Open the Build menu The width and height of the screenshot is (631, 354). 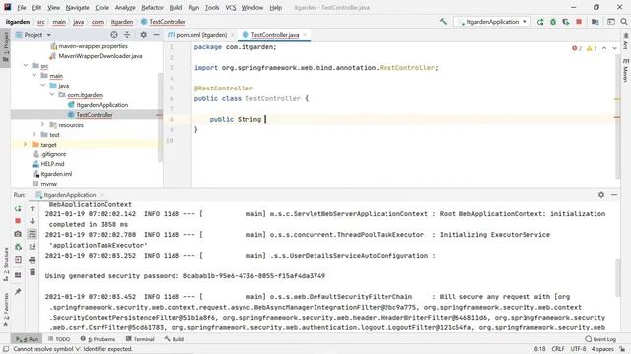pos(175,7)
